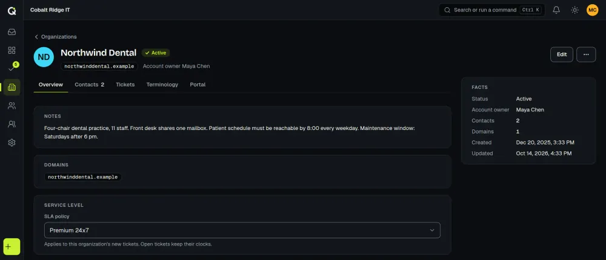The image size is (606, 260).
Task: Go back to Organizations
Action: tap(56, 37)
